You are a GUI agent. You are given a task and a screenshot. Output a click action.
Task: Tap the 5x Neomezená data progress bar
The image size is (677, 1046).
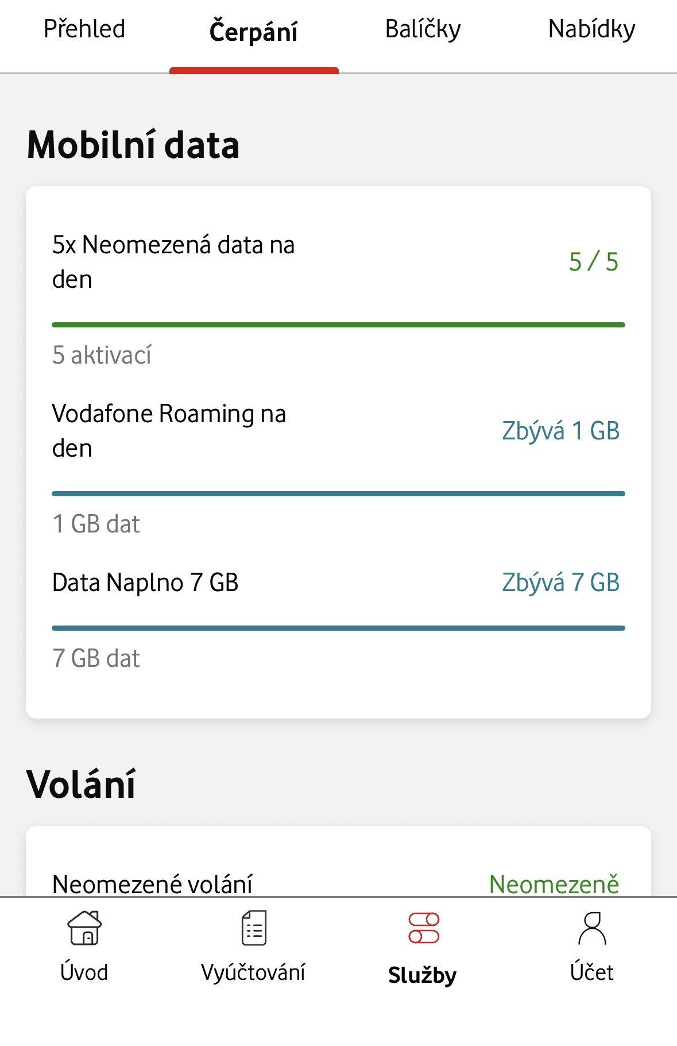tap(338, 325)
